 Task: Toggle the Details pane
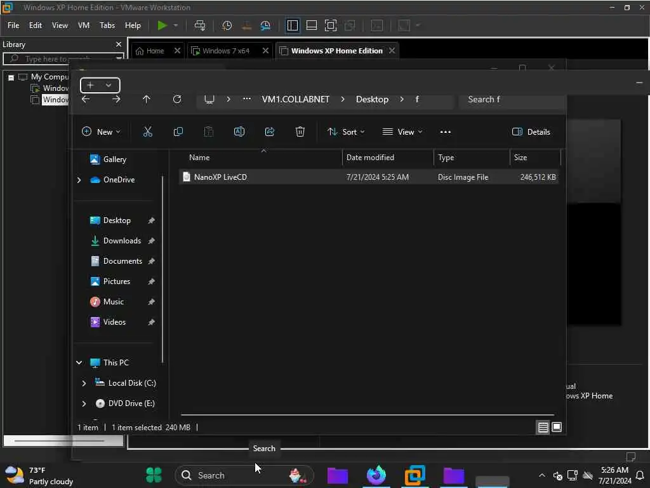[531, 132]
